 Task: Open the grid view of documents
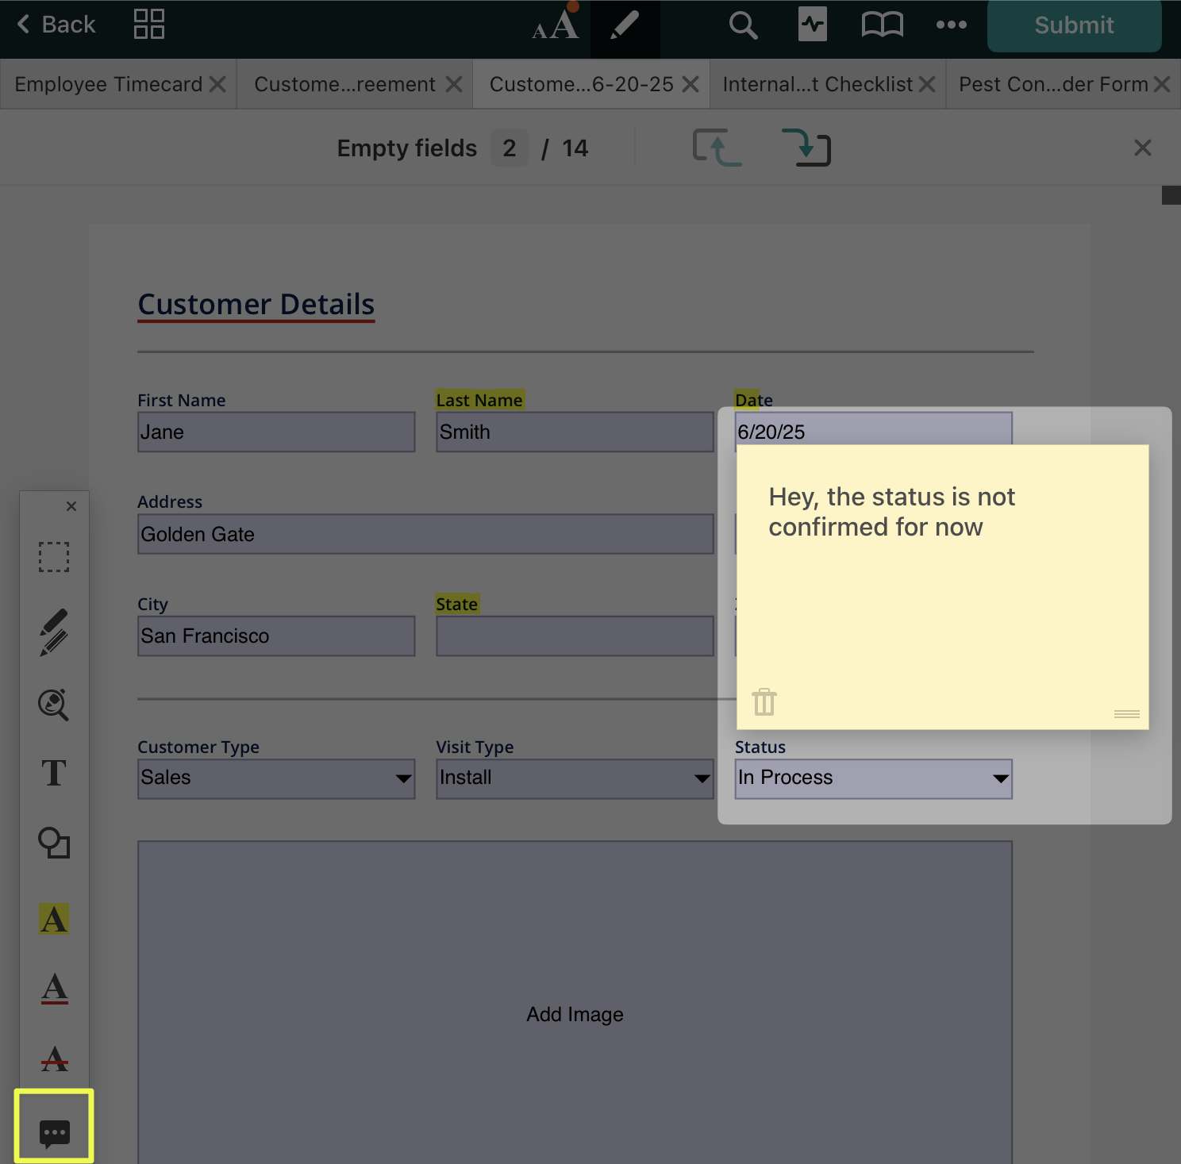148,25
